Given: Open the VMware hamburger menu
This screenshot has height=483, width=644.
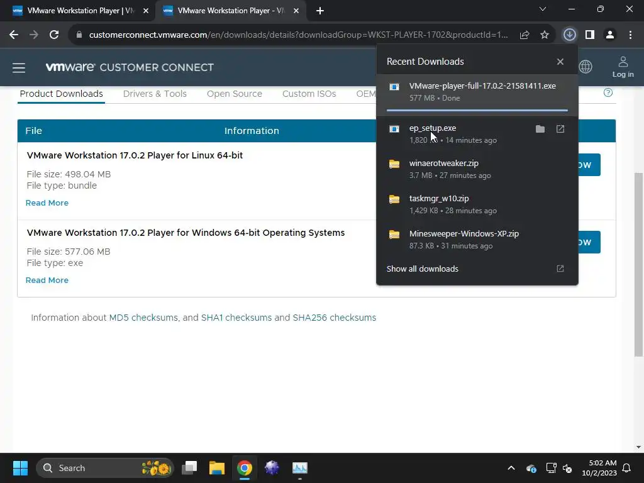Looking at the screenshot, I should tap(19, 67).
